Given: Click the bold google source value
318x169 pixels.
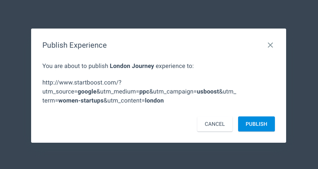Looking at the screenshot, I should click(87, 91).
